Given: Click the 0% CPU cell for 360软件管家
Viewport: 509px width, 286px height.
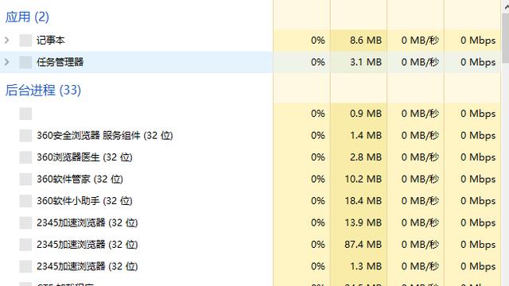Looking at the screenshot, I should (301, 179).
